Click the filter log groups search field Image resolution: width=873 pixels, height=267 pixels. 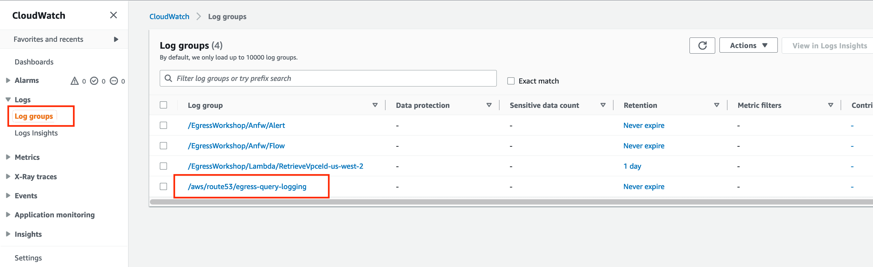(x=328, y=79)
